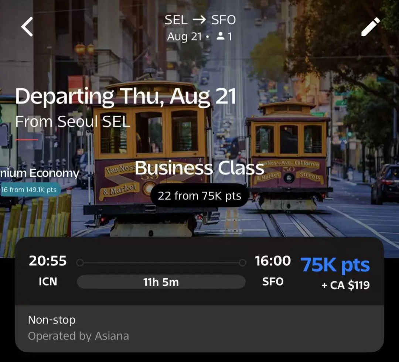Tap the 16:00 arrival time

[x=273, y=261]
